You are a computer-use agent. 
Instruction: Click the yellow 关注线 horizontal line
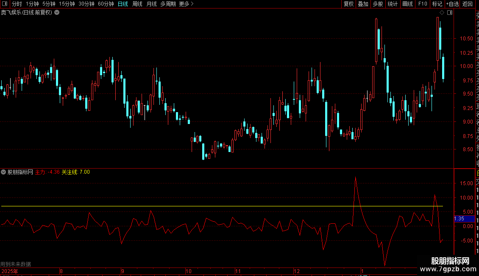(222, 206)
